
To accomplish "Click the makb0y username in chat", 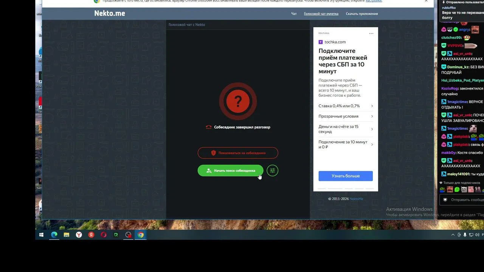I will tap(448, 153).
